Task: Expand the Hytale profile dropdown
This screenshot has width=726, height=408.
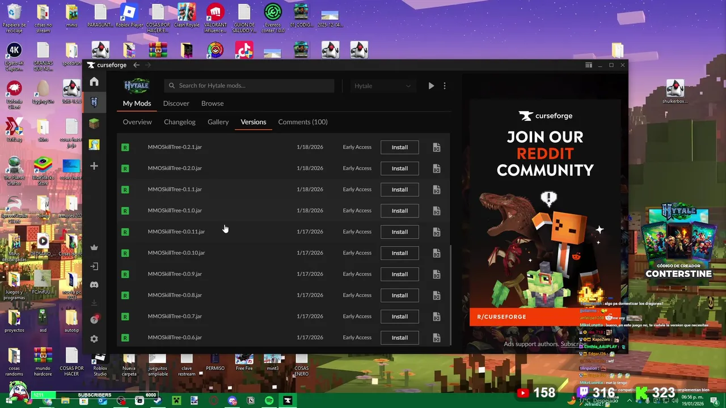Action: pyautogui.click(x=383, y=86)
